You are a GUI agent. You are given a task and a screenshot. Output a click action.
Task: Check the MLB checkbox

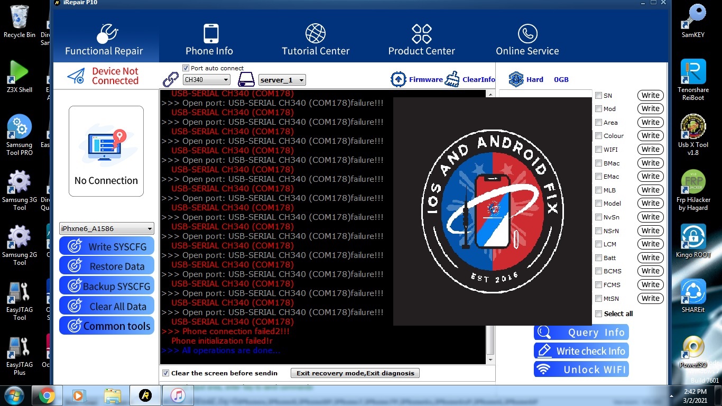point(599,190)
